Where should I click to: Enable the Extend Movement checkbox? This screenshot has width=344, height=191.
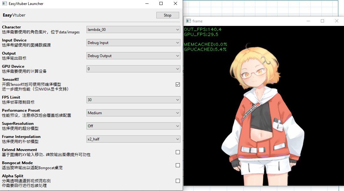pyautogui.click(x=178, y=152)
